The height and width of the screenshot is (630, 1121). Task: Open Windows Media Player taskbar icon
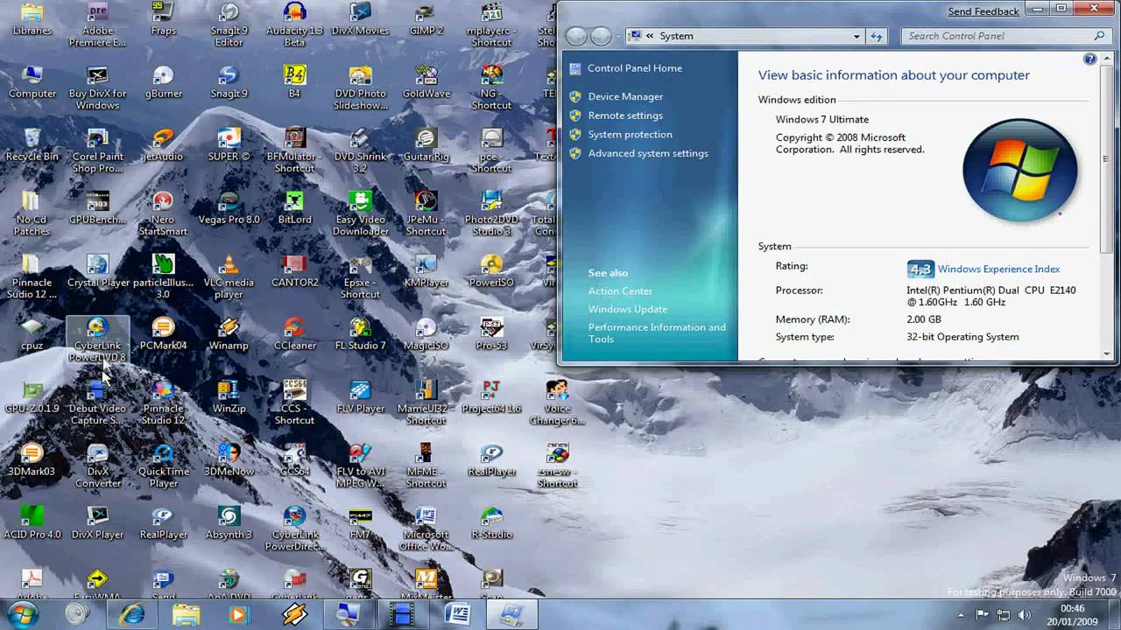pyautogui.click(x=238, y=615)
